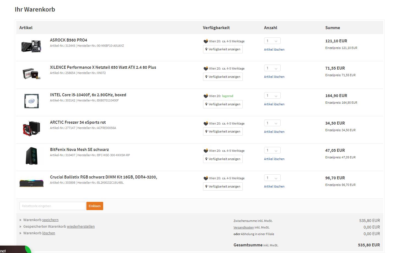Show availability for ASROCK B560 PRO4
This screenshot has height=253, width=402.
click(x=223, y=49)
